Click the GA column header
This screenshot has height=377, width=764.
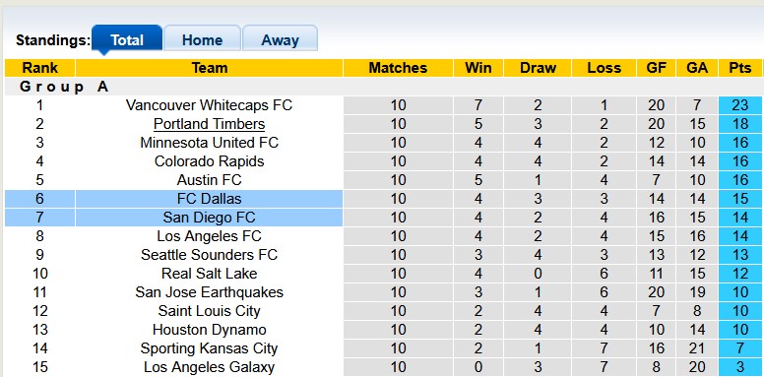point(697,68)
